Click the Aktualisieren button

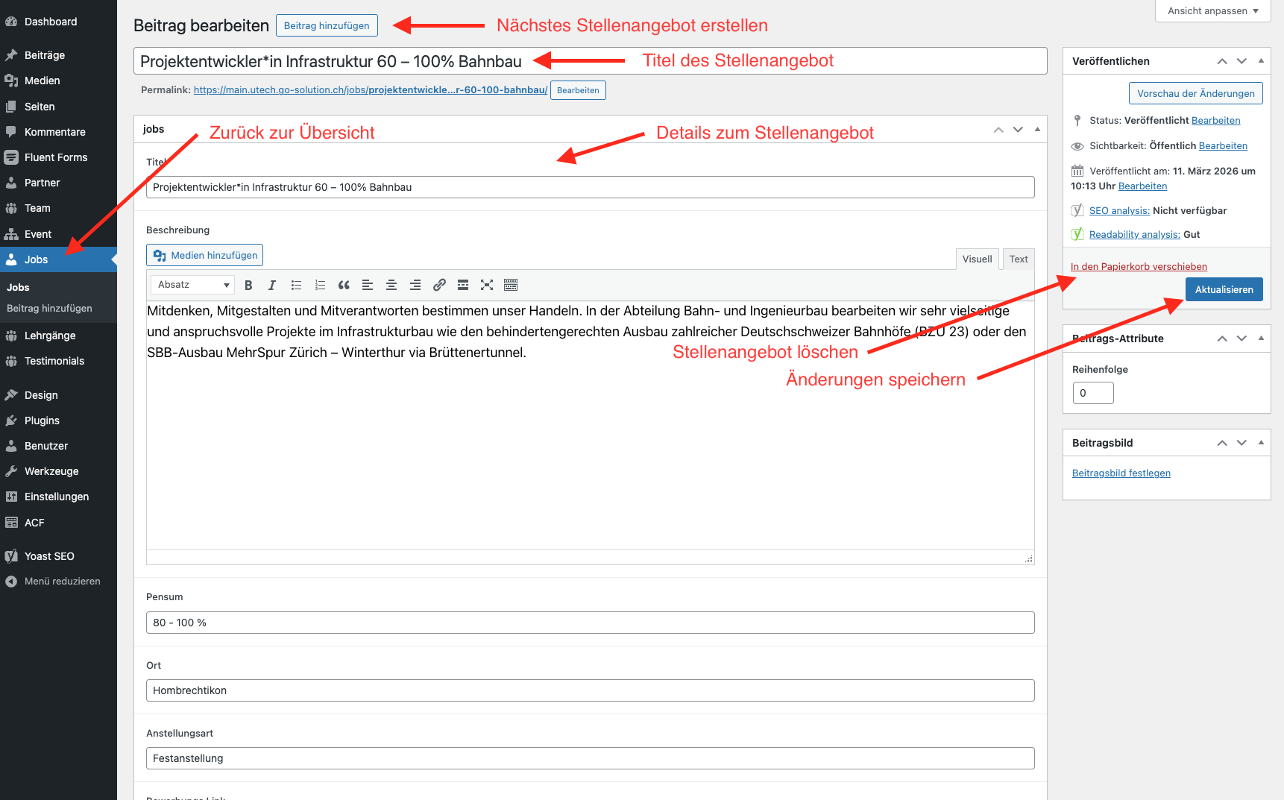[1224, 289]
